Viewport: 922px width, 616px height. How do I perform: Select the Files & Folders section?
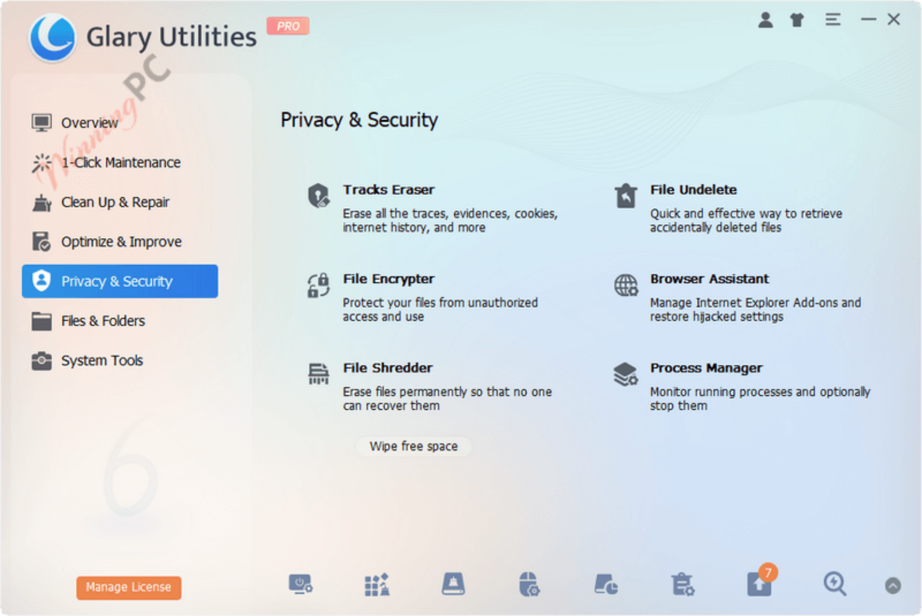point(103,321)
